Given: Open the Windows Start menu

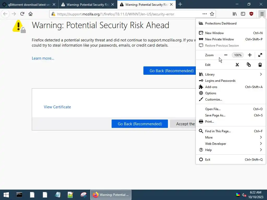Looking at the screenshot, I should pos(6,195).
